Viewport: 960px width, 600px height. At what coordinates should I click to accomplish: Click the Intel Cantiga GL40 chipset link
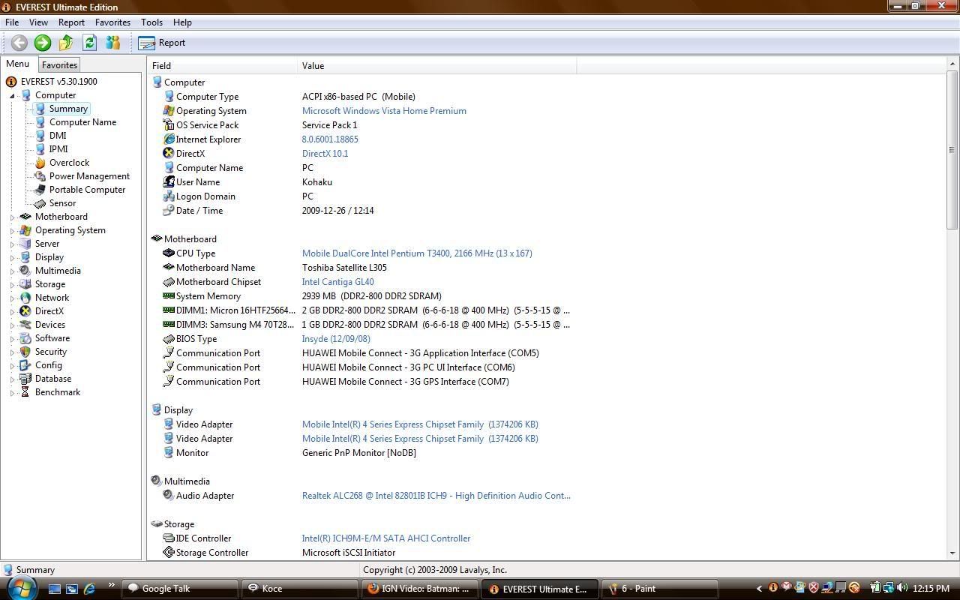point(337,282)
